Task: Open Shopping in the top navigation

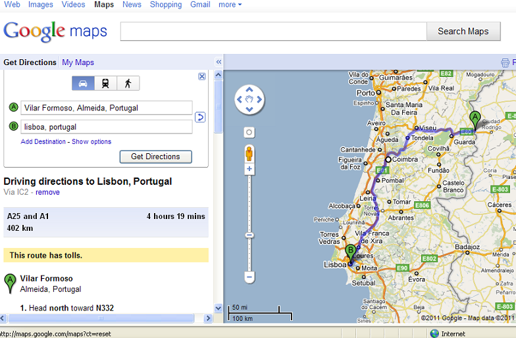Action: (166, 5)
